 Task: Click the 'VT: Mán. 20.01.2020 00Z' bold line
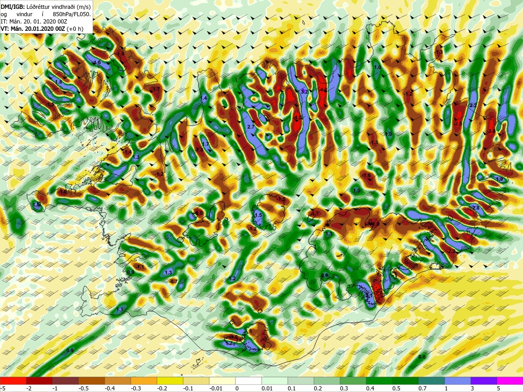coord(32,29)
